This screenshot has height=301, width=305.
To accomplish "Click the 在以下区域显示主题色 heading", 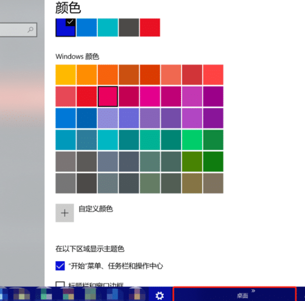I will (90, 249).
